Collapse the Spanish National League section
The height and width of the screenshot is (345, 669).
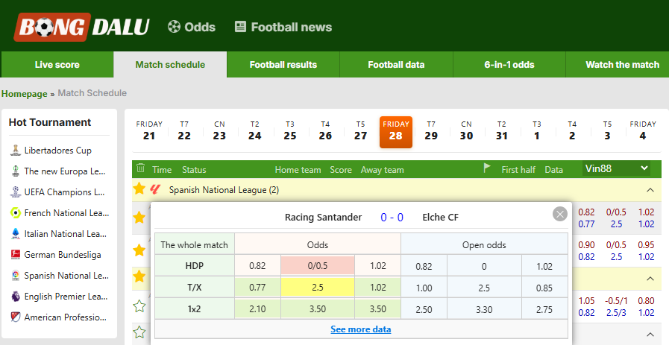[x=650, y=190]
